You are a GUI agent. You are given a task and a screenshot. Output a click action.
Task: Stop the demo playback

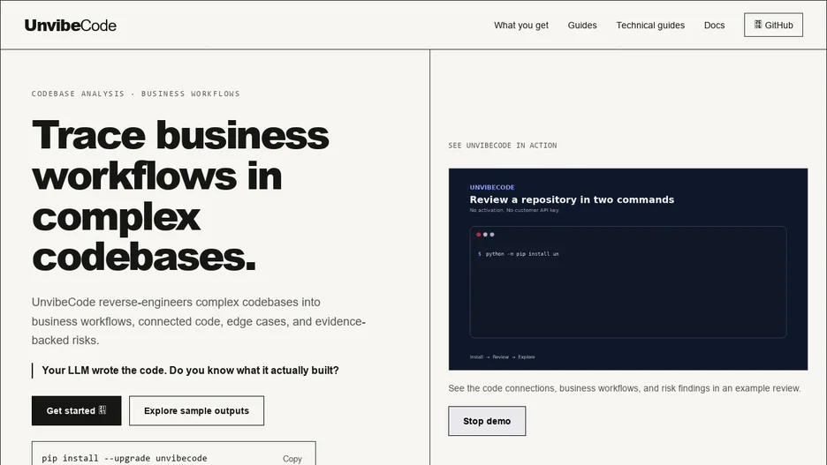[x=487, y=421]
